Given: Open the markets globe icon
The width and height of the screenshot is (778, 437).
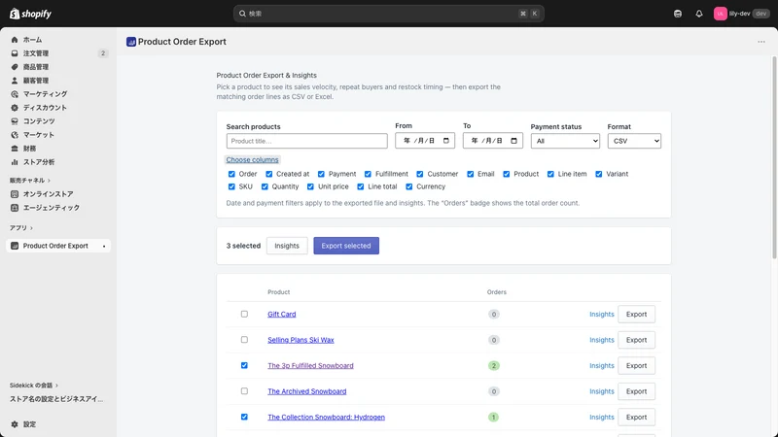Looking at the screenshot, I should (15, 135).
